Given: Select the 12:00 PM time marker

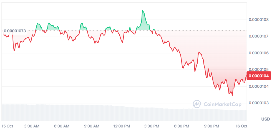Looking at the screenshot, I should coord(122,126).
